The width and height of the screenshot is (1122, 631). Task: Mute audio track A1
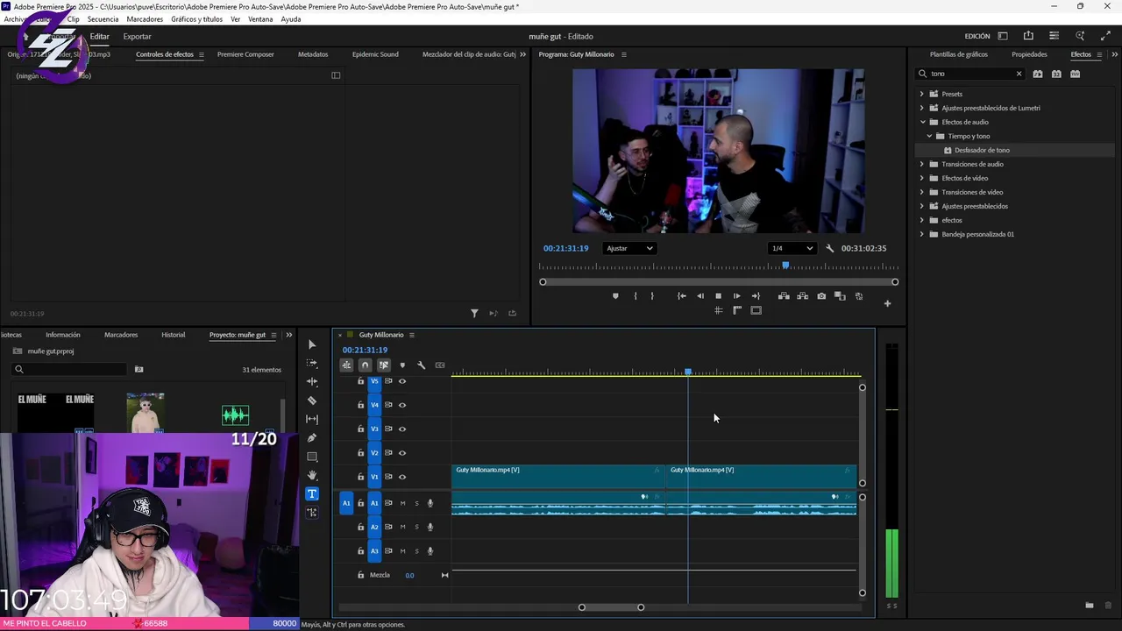(x=402, y=503)
